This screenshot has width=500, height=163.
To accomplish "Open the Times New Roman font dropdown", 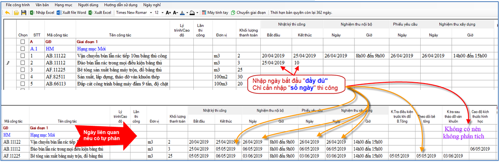I will tap(150, 13).
